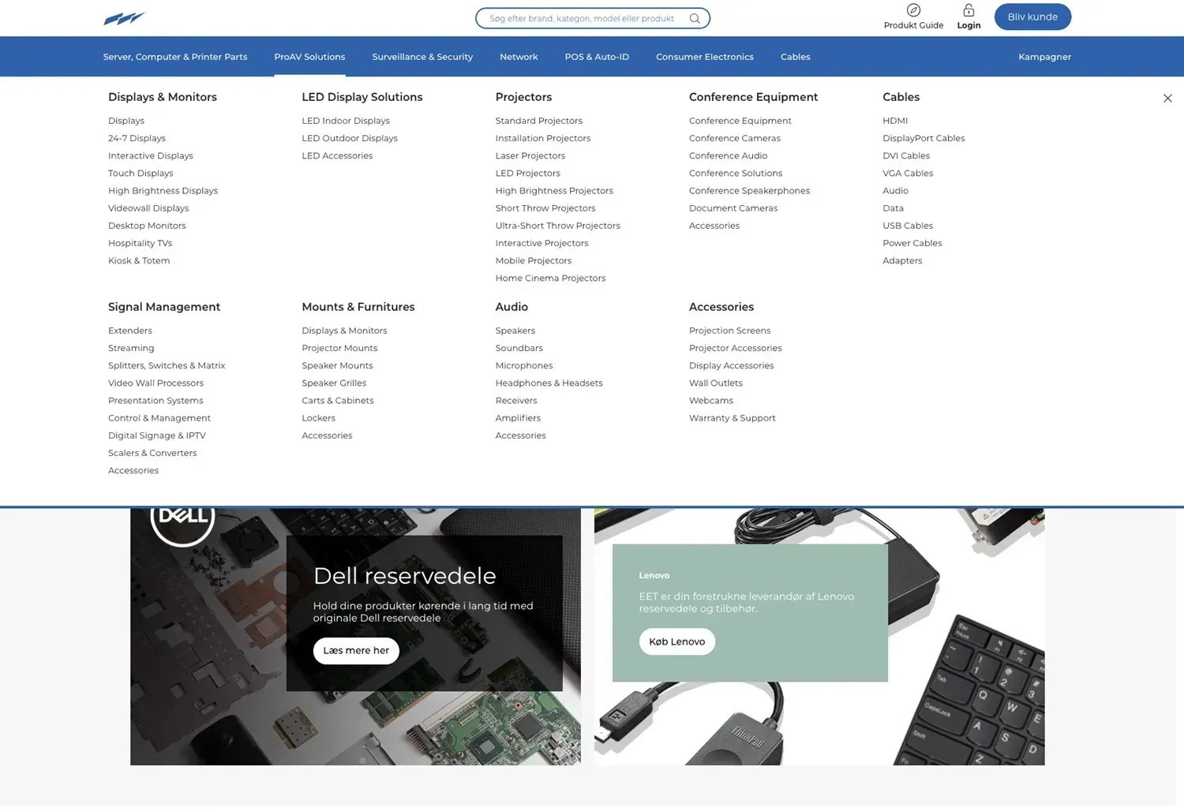Go to Lockers category
Screen dimensions: 1184x811
point(318,418)
